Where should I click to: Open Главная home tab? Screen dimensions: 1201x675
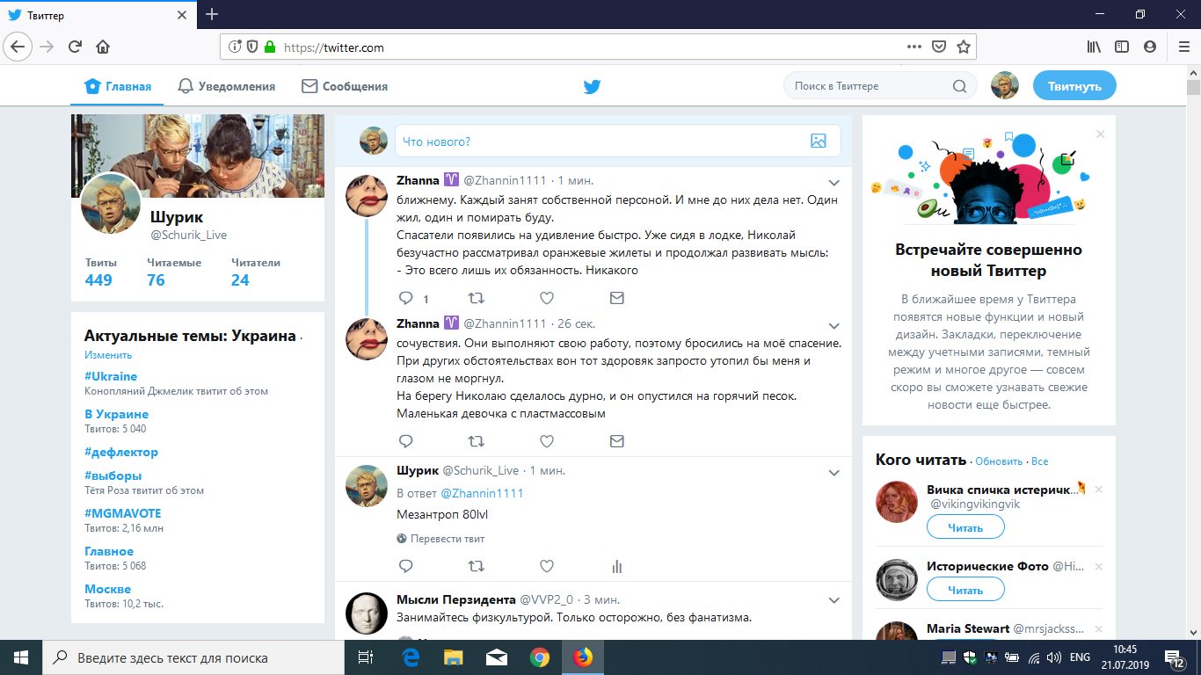[x=118, y=86]
